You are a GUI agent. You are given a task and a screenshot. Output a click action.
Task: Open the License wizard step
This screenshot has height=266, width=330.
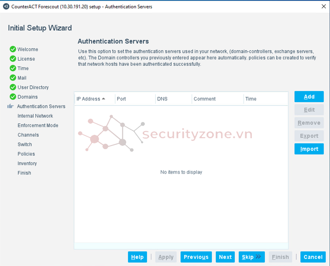26,59
